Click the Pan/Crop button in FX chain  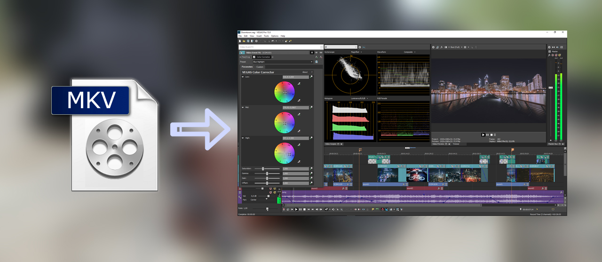246,57
